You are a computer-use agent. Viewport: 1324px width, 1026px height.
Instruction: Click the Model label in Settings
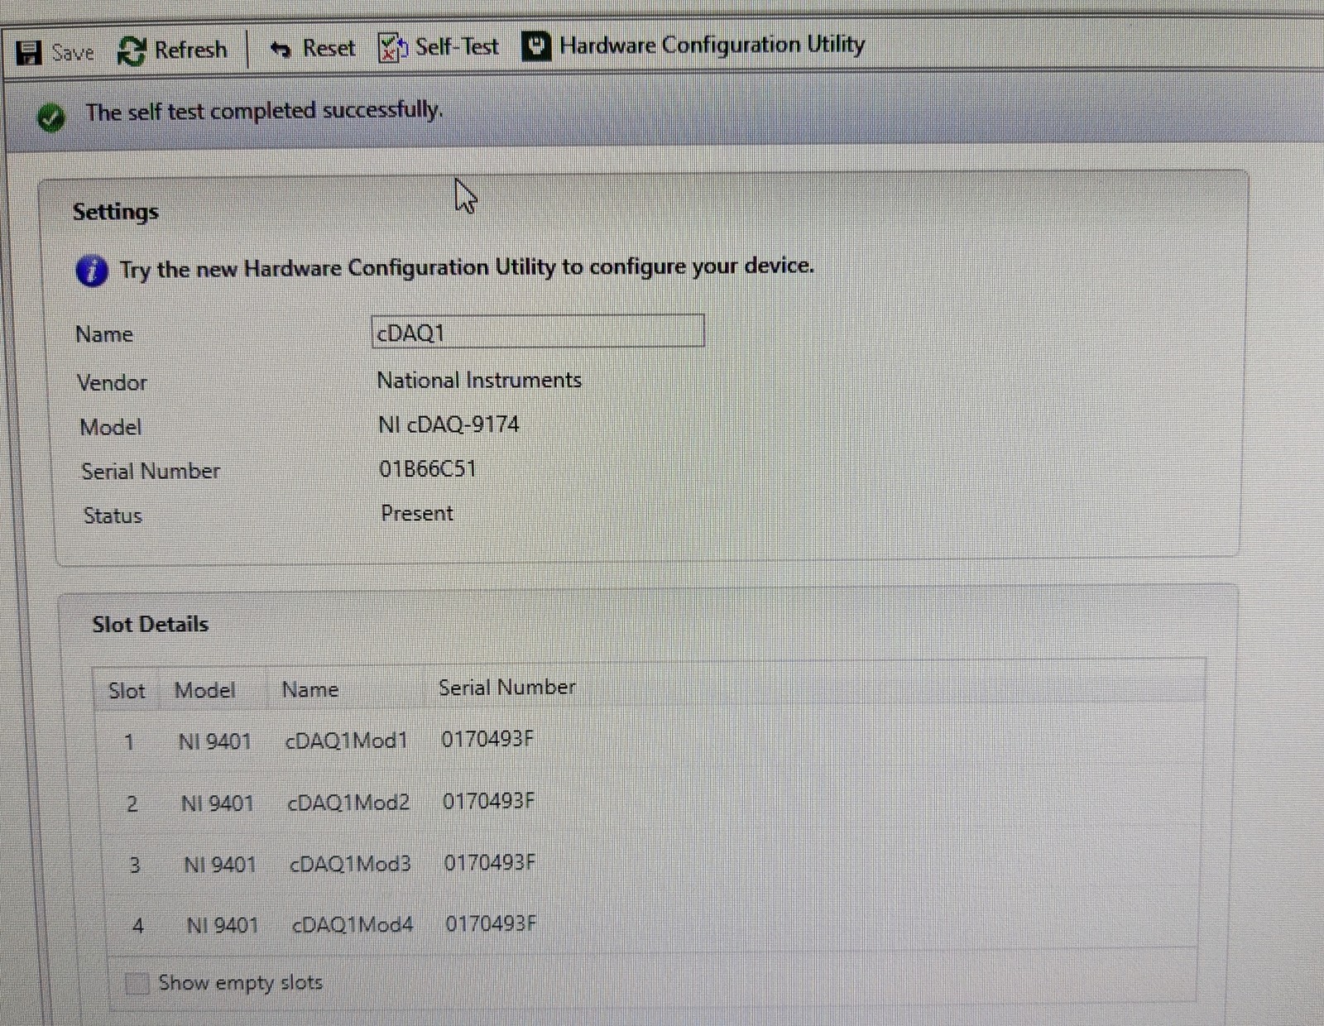(111, 428)
